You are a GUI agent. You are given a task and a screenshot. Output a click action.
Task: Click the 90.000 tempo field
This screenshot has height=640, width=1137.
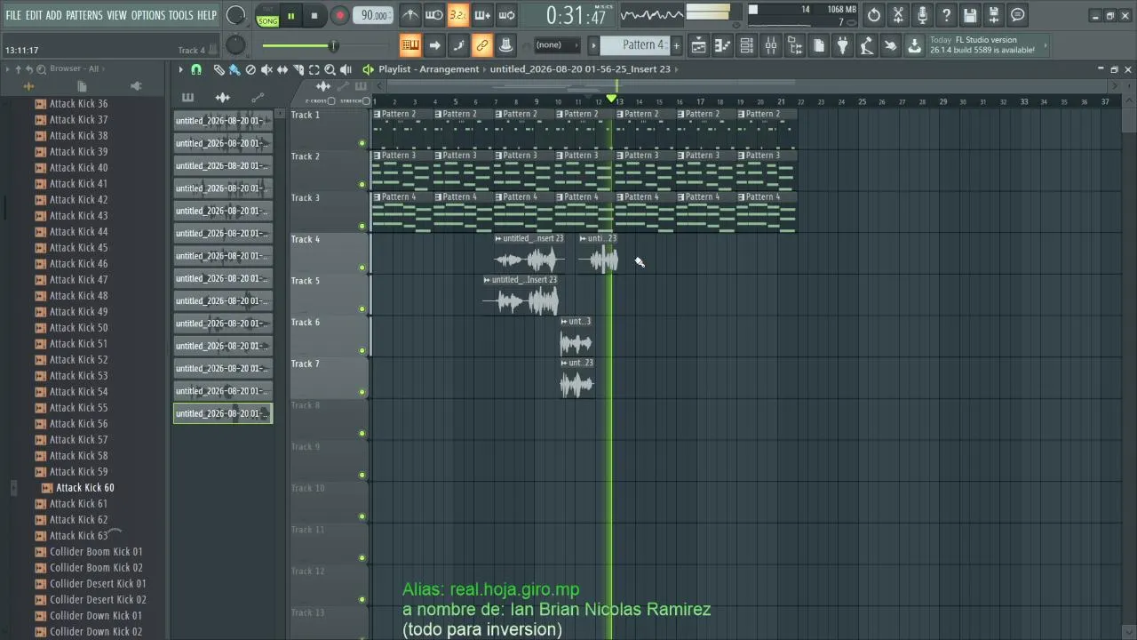[374, 15]
